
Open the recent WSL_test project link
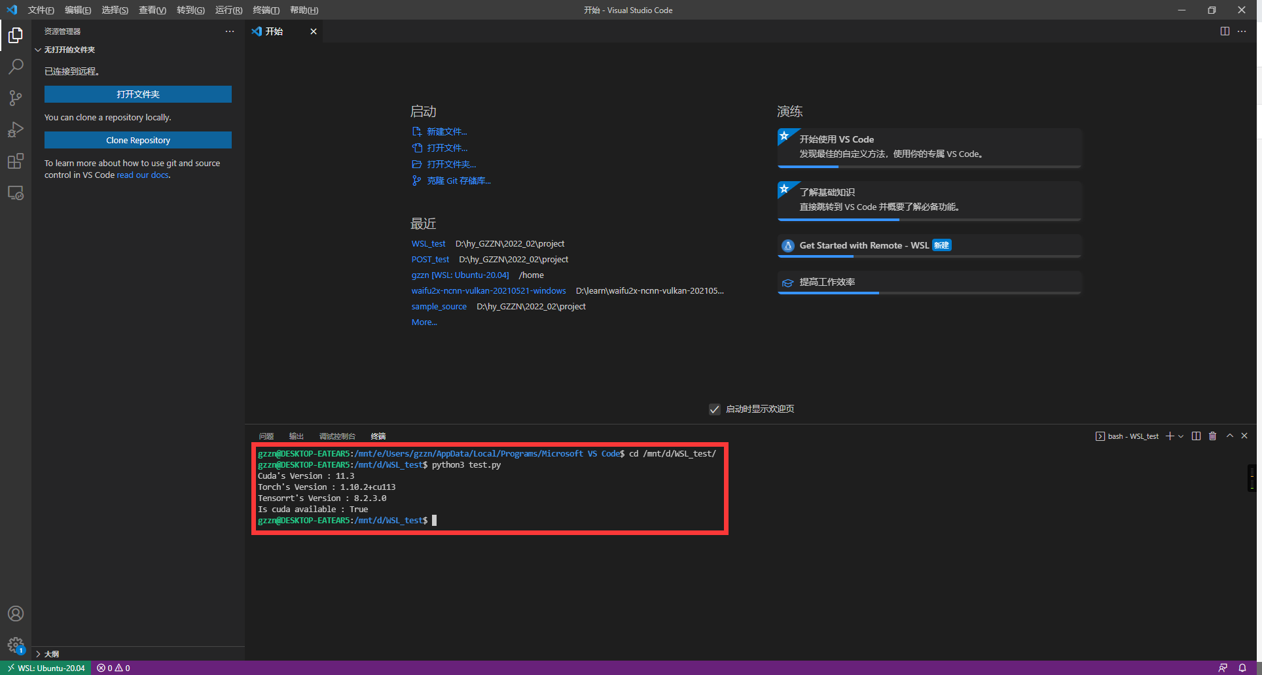(x=428, y=243)
